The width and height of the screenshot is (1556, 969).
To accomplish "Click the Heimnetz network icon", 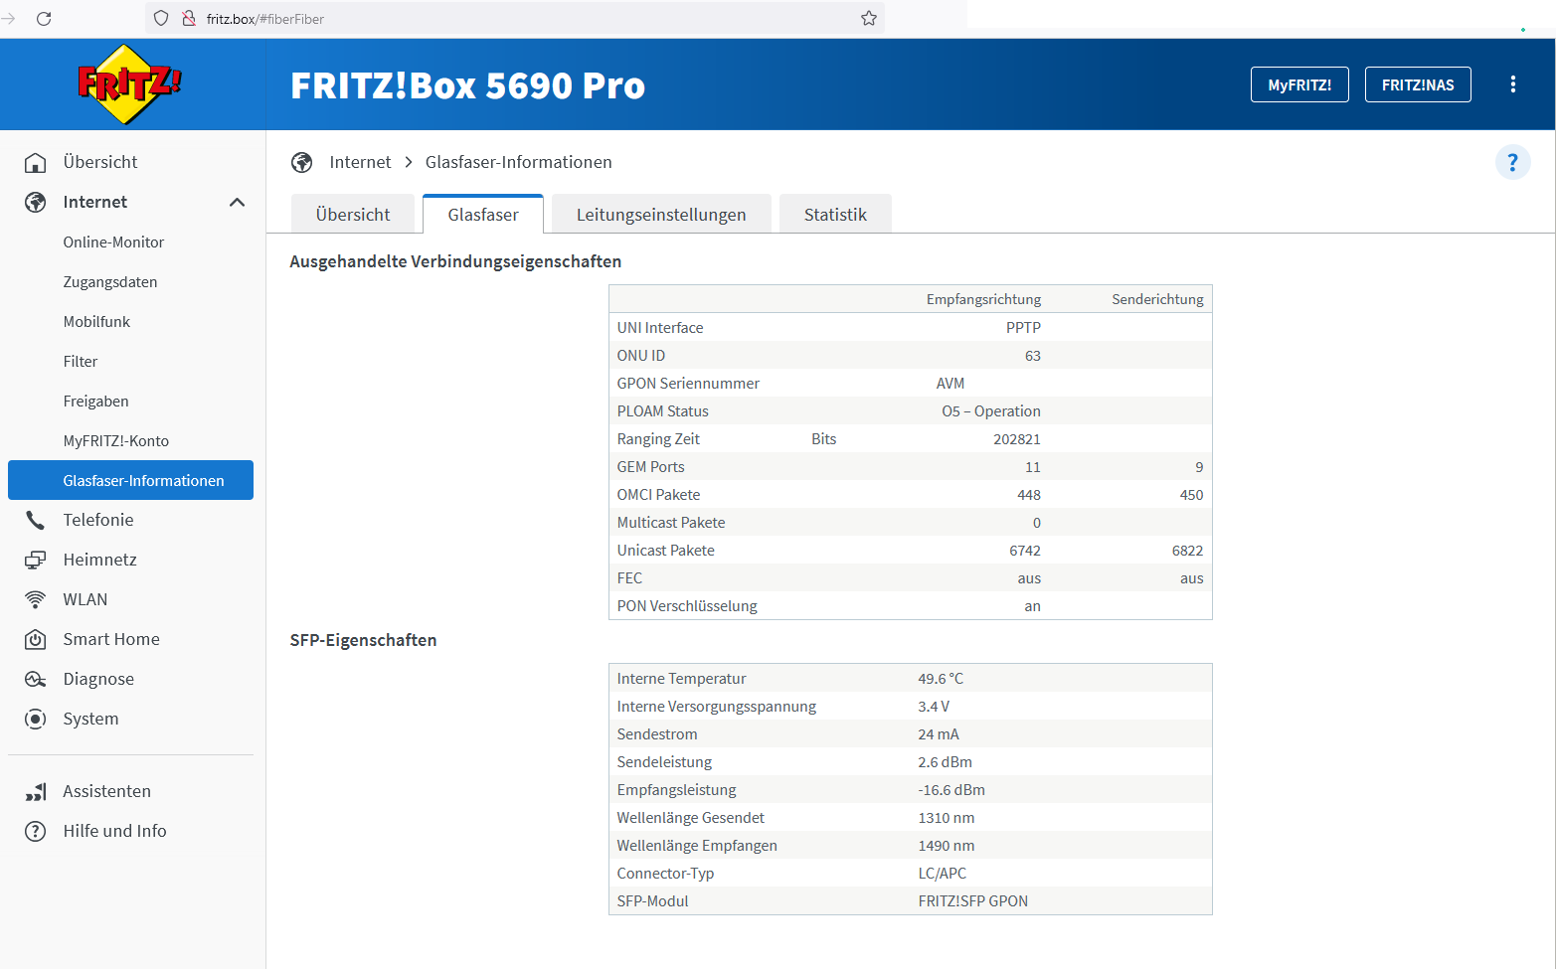I will click(x=36, y=560).
